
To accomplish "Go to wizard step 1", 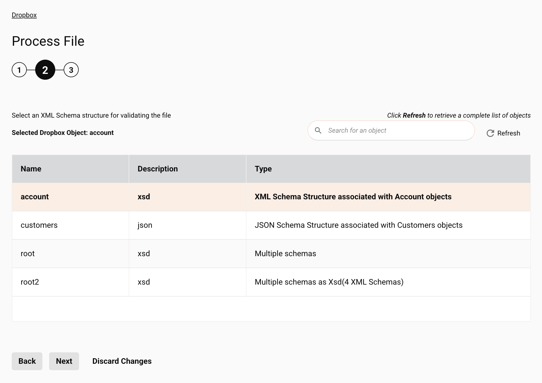I will click(19, 70).
